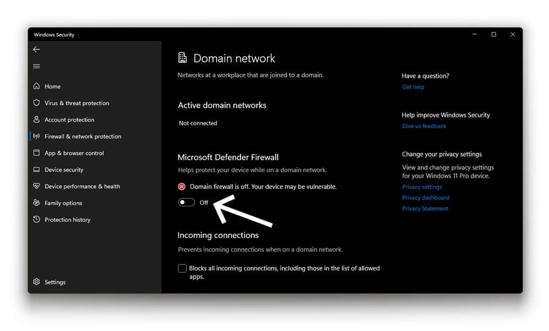Go to Home in the sidebar

(52, 87)
